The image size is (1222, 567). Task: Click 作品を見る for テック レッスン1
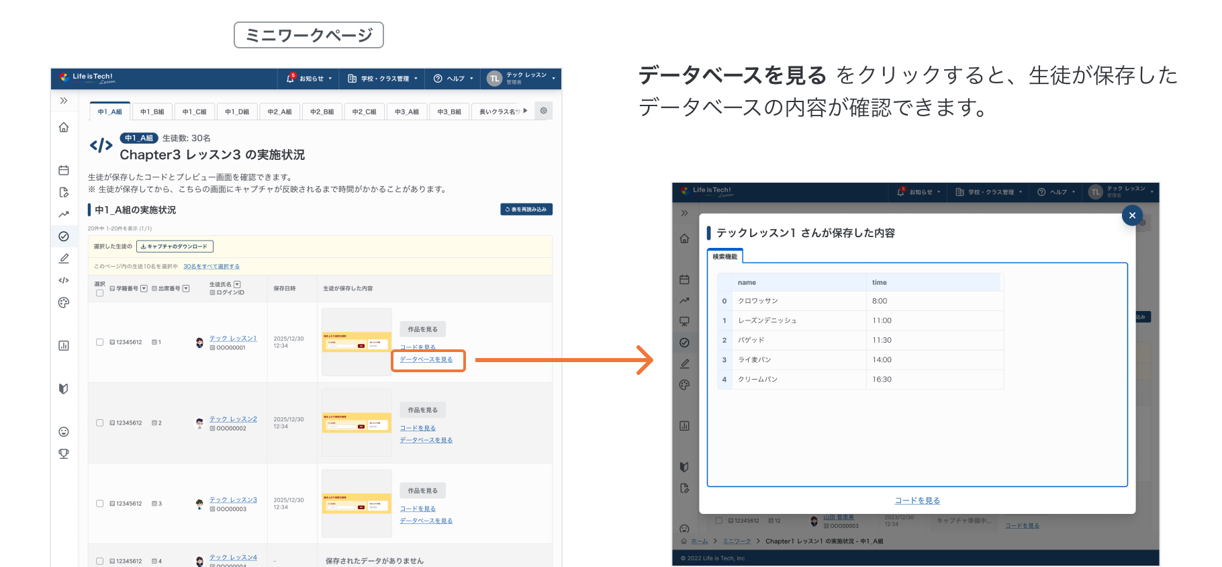pyautogui.click(x=423, y=329)
